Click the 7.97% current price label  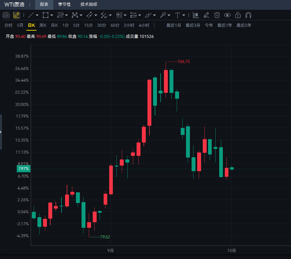(23, 169)
